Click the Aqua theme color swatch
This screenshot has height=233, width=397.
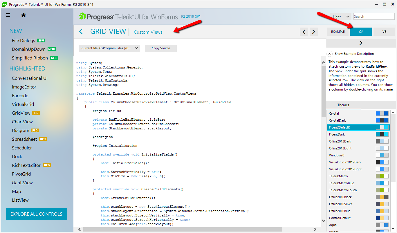tap(382, 225)
